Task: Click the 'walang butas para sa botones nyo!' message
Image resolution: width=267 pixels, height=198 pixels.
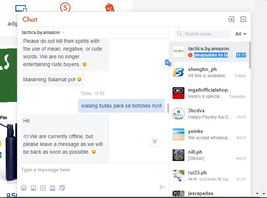Action: (x=121, y=106)
